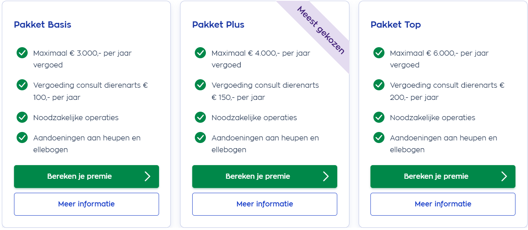Click checkmark beside Maximaal € 4.000,- per jaar
This screenshot has height=230, width=528.
pos(200,53)
